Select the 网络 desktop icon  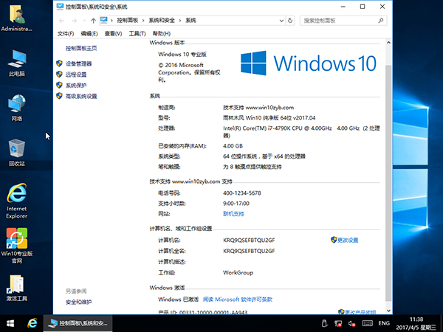coord(16,106)
